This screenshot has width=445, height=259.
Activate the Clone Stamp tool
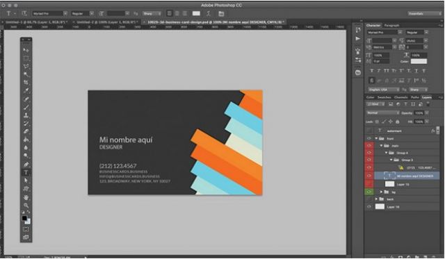[26, 115]
